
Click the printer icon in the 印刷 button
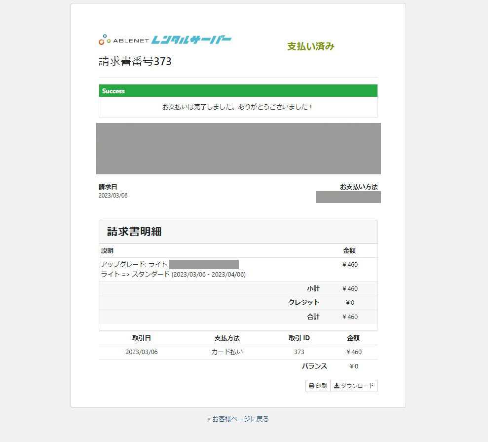(311, 386)
